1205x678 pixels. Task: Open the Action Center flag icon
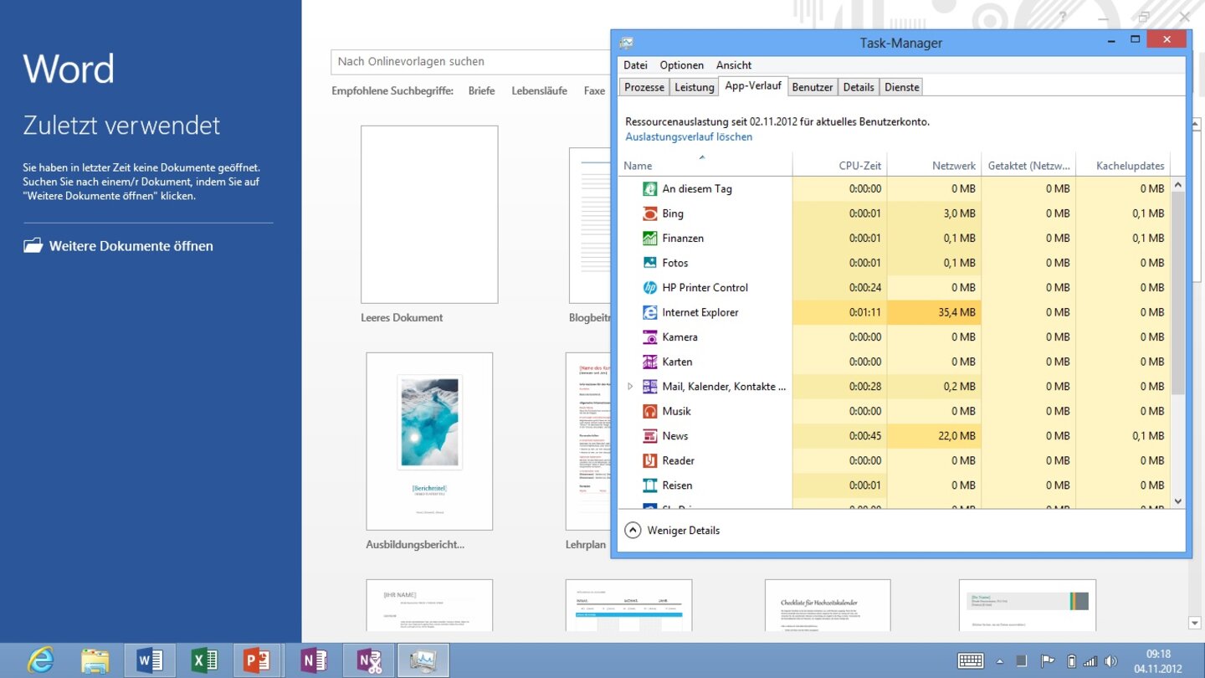pos(1046,661)
